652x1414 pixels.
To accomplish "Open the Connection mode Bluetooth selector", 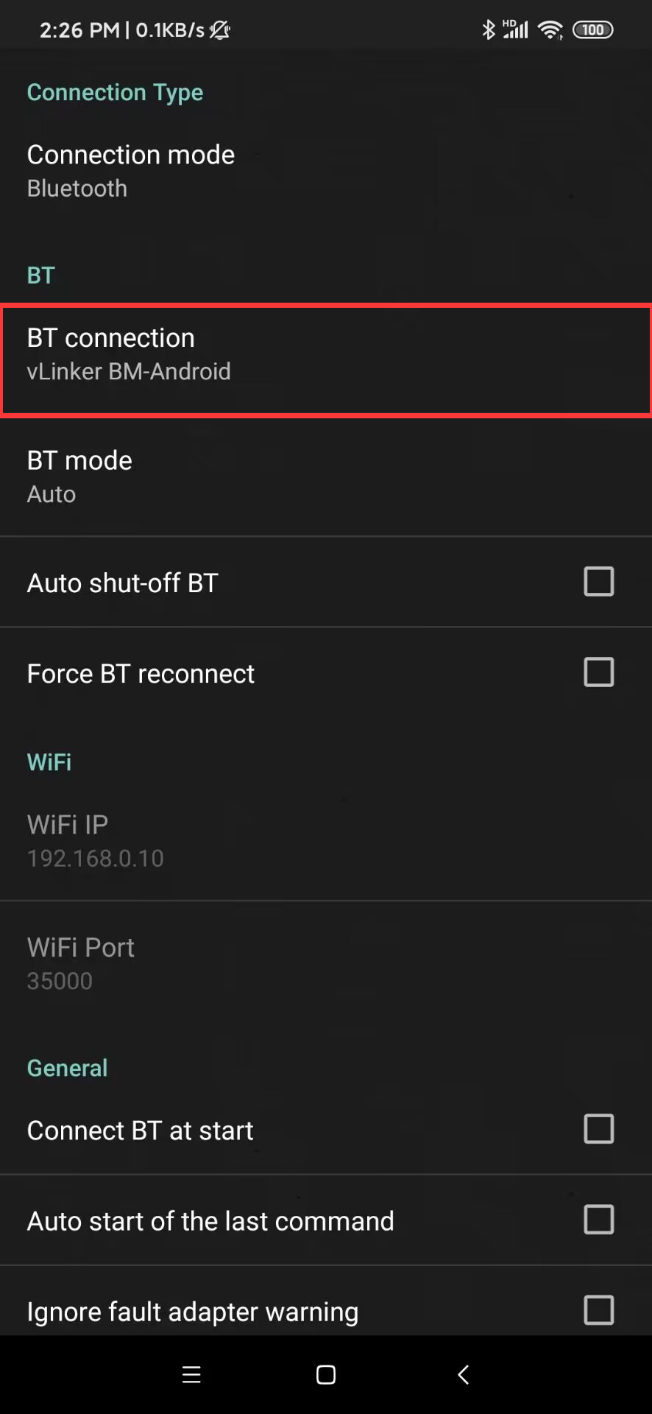I will click(326, 171).
